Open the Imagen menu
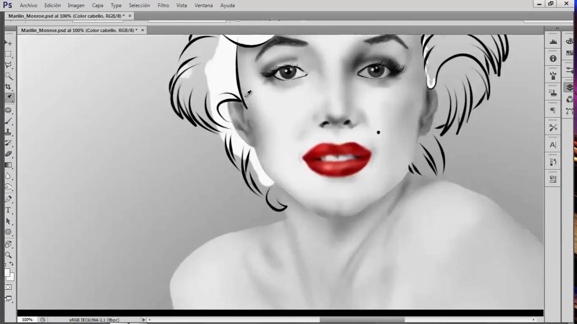 click(76, 5)
